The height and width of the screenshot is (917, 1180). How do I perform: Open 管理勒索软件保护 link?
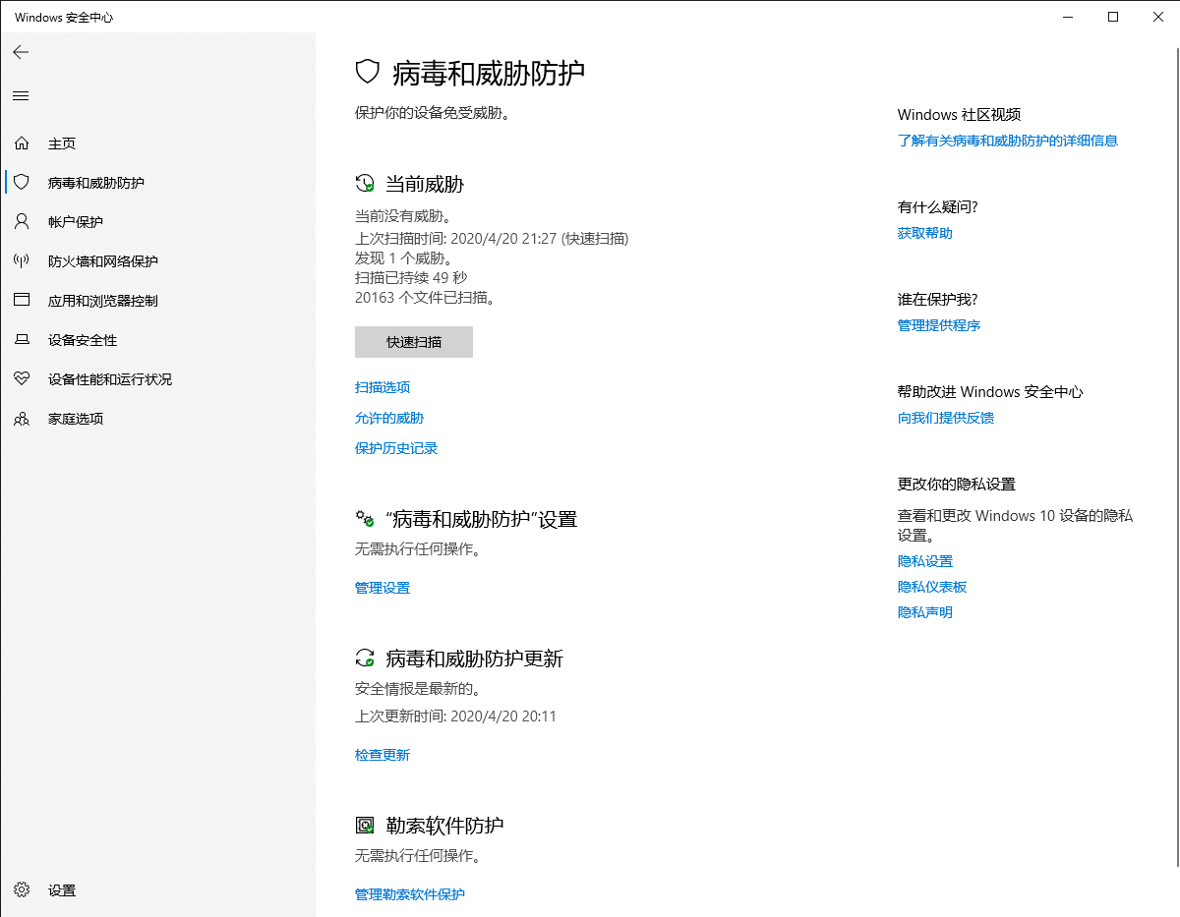(x=410, y=894)
